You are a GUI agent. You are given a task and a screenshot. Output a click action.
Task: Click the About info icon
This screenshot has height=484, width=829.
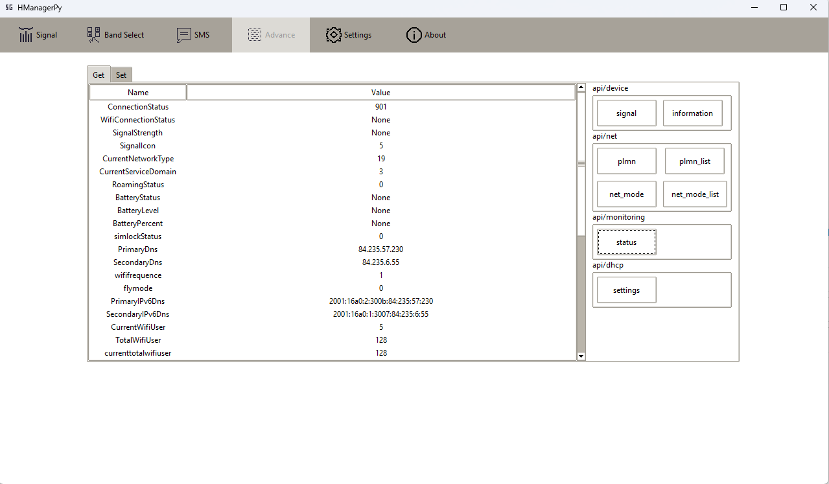click(x=414, y=35)
